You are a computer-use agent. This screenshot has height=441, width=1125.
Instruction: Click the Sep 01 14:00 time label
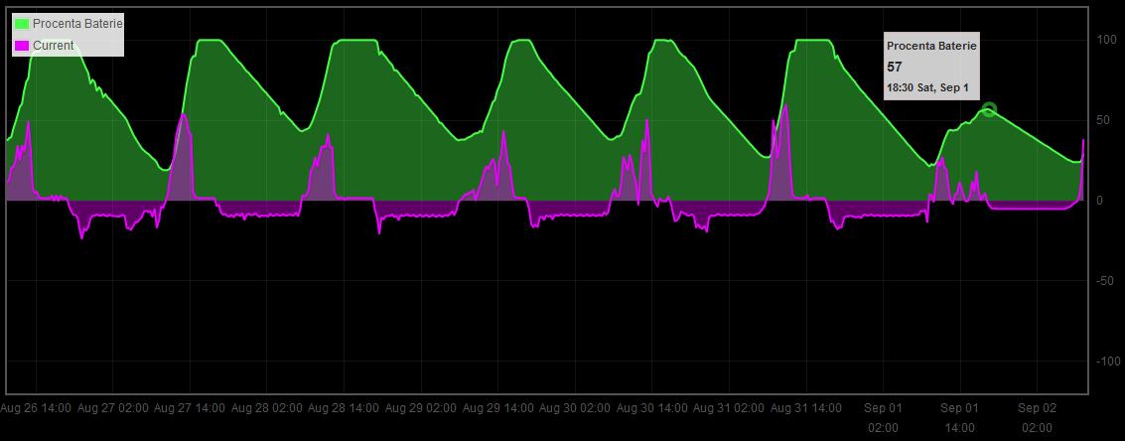point(959,417)
